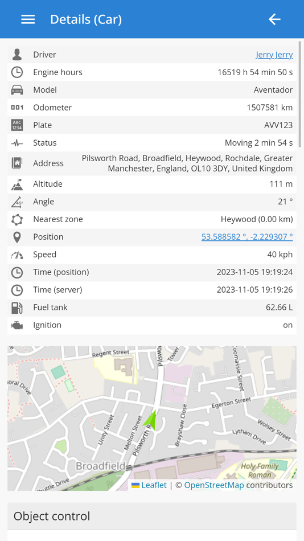Click the Nearest zone label
304x541 pixels.
(x=58, y=219)
